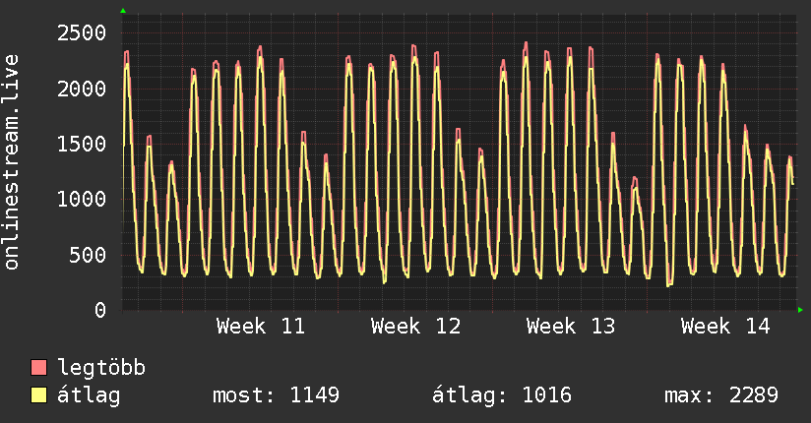The height and width of the screenshot is (423, 811).
Task: Click the green arrow at x-axis end
Action: click(802, 310)
